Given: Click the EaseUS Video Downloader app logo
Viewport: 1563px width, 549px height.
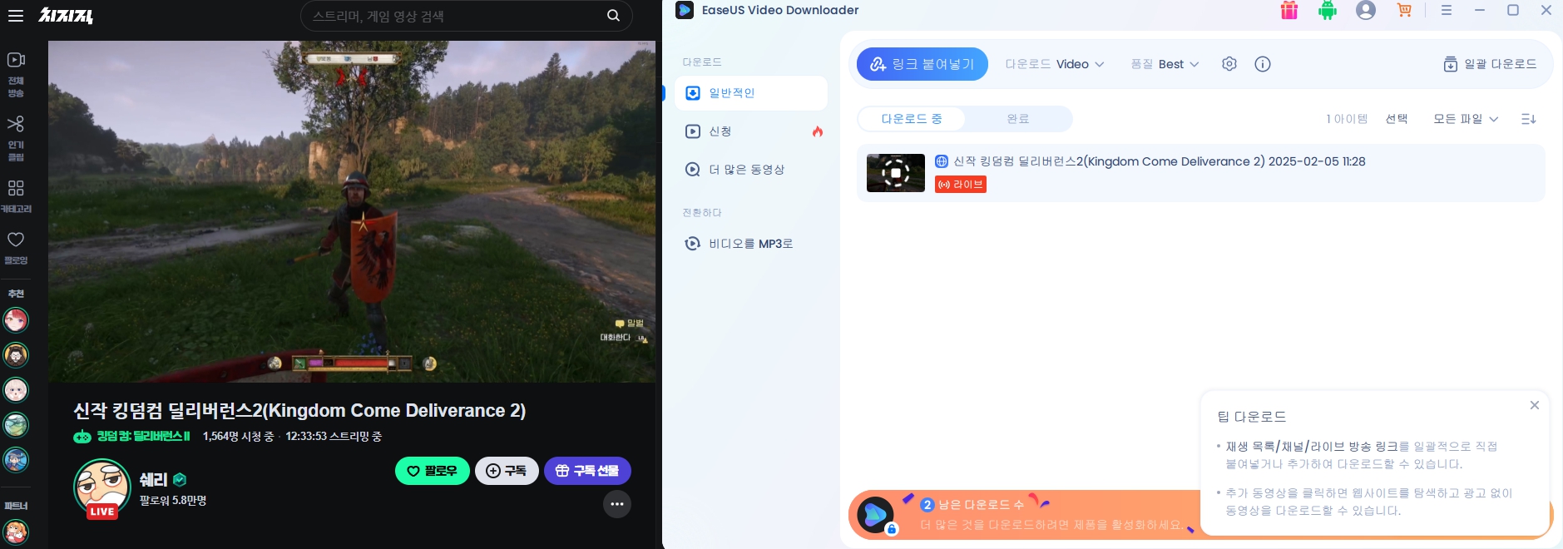Looking at the screenshot, I should coord(685,10).
